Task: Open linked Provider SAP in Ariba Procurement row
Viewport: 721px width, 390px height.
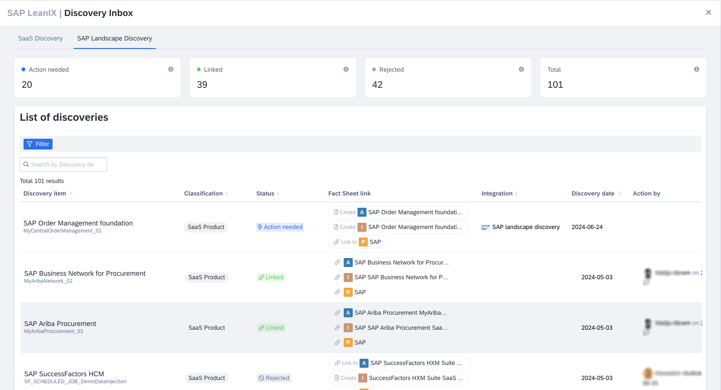Action: coord(360,342)
